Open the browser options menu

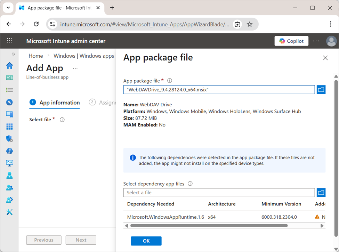[331, 24]
